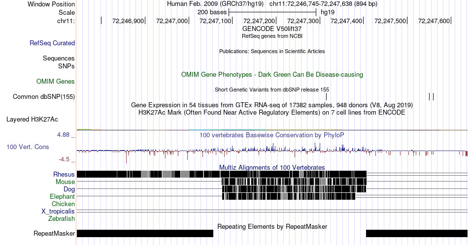Screen dimensions: 468x245
Task: Click the Common dbSNP(155) track label
Action: [x=44, y=96]
